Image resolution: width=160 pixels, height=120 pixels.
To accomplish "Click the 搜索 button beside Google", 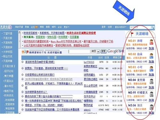I will tap(104, 52).
